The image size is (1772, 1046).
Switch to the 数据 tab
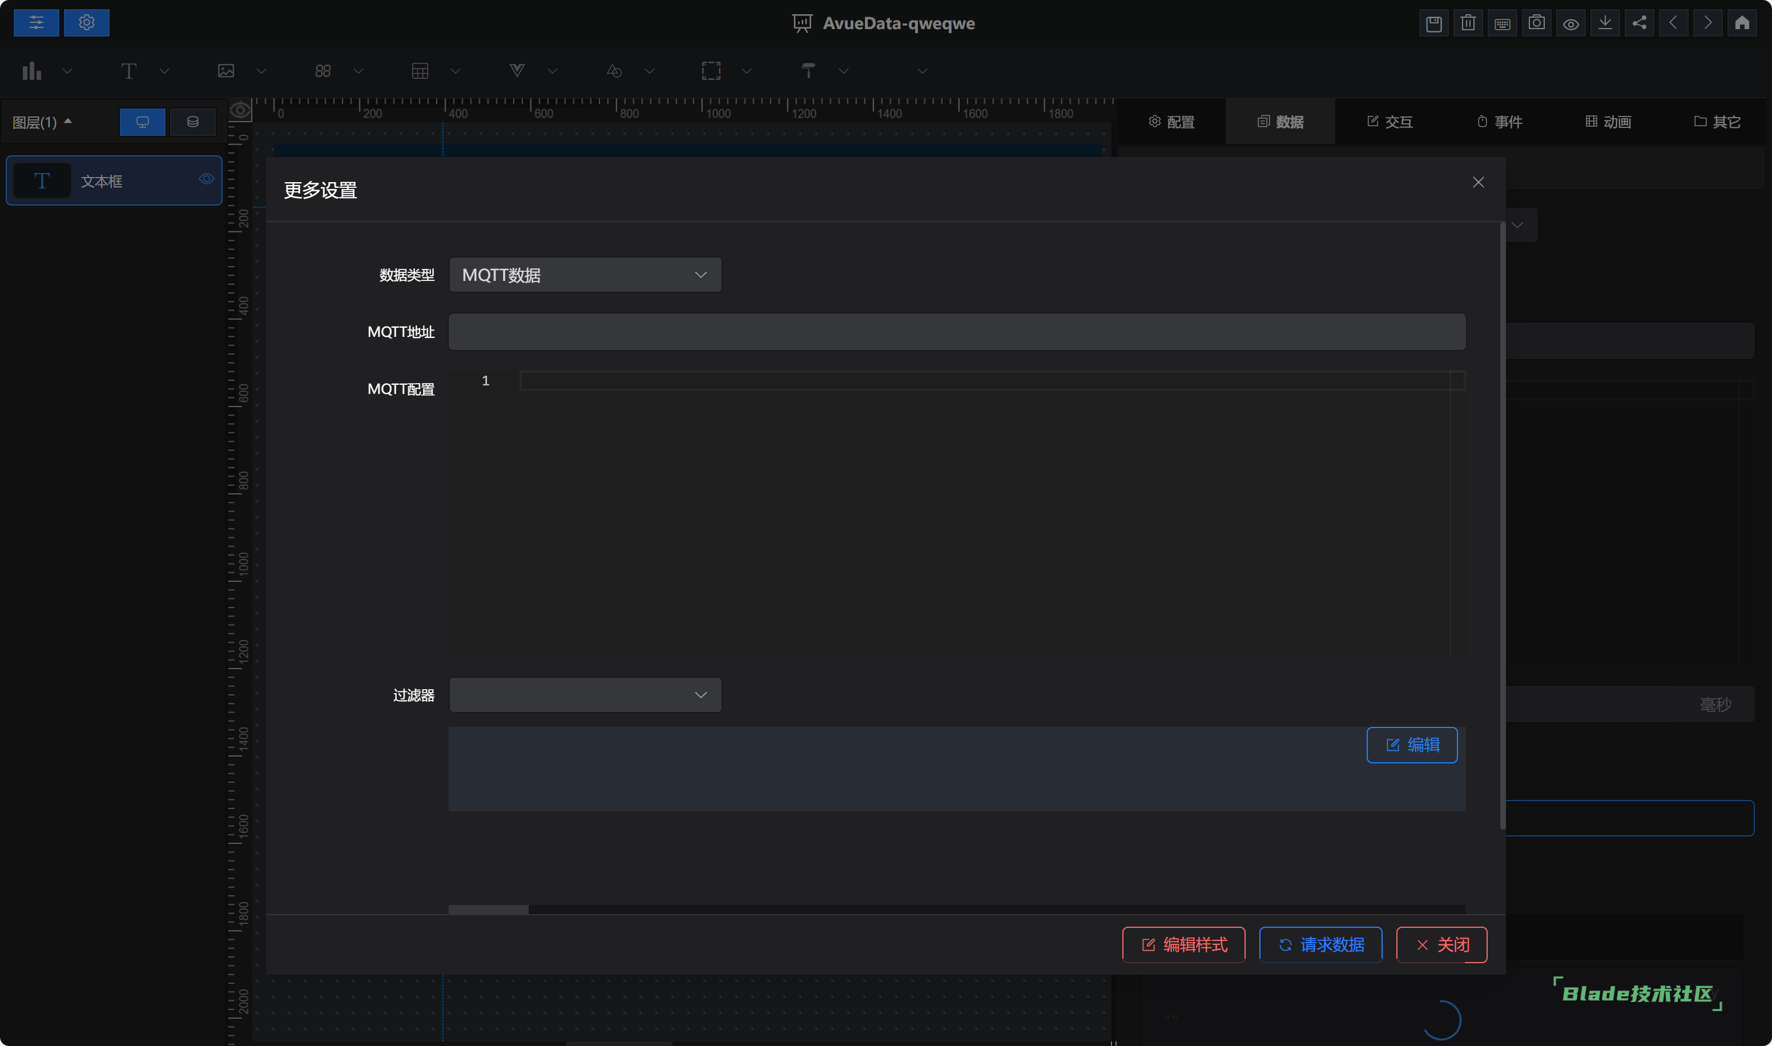pyautogui.click(x=1280, y=122)
